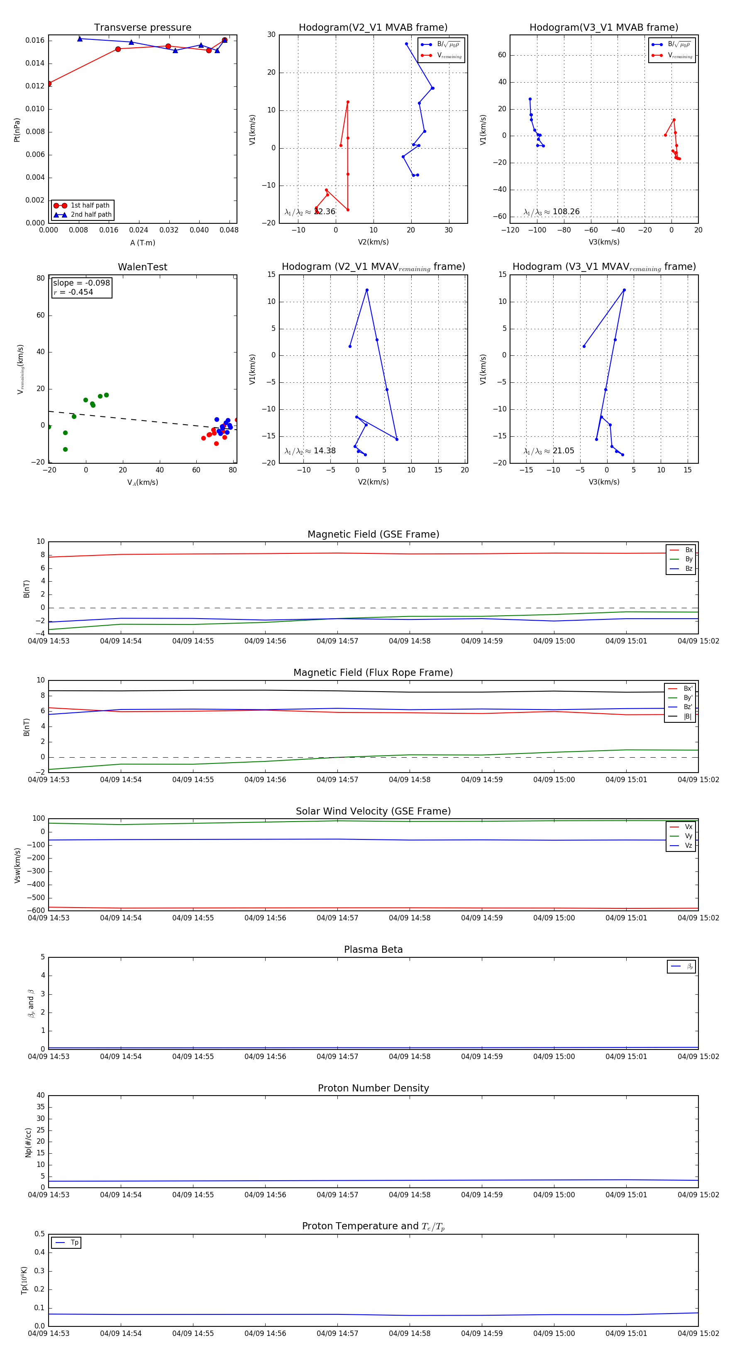Click the 'Np(#/cc)' y-axis label
This screenshot has width=747, height=1370.
tap(28, 1142)
